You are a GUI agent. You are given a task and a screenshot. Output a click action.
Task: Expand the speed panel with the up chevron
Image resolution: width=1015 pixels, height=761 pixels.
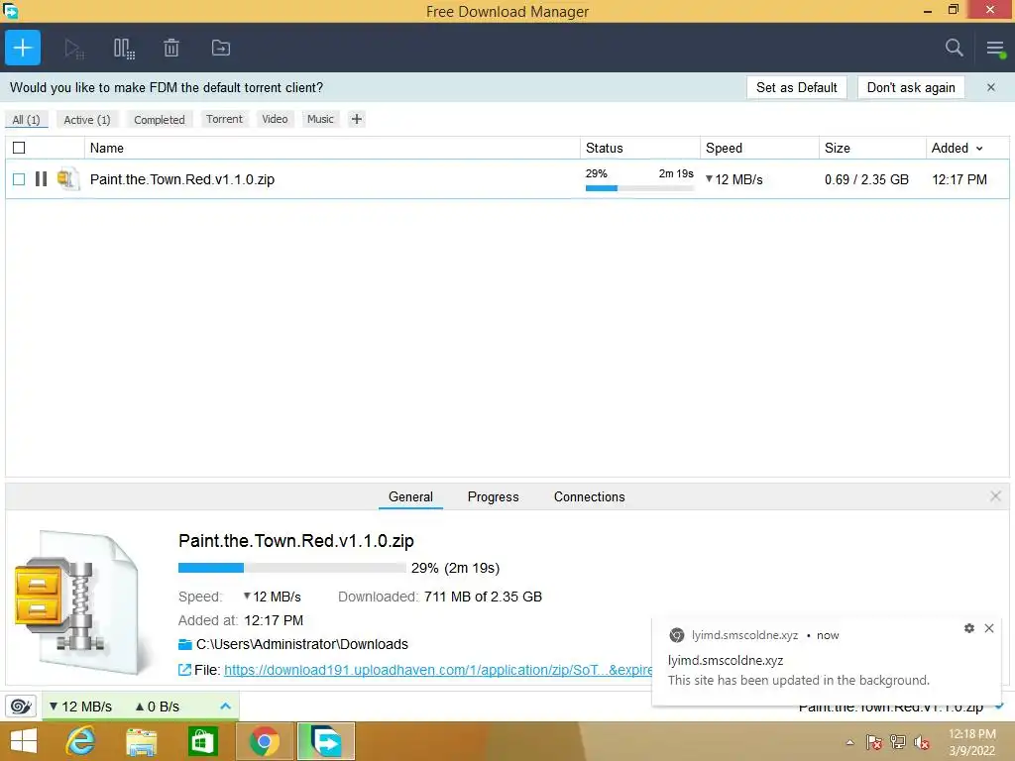(x=225, y=706)
